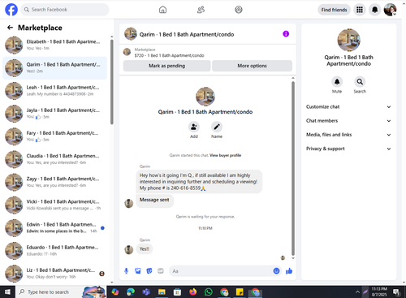Choose a GIF using the GIF icon
The height and width of the screenshot is (298, 406).
[161, 271]
